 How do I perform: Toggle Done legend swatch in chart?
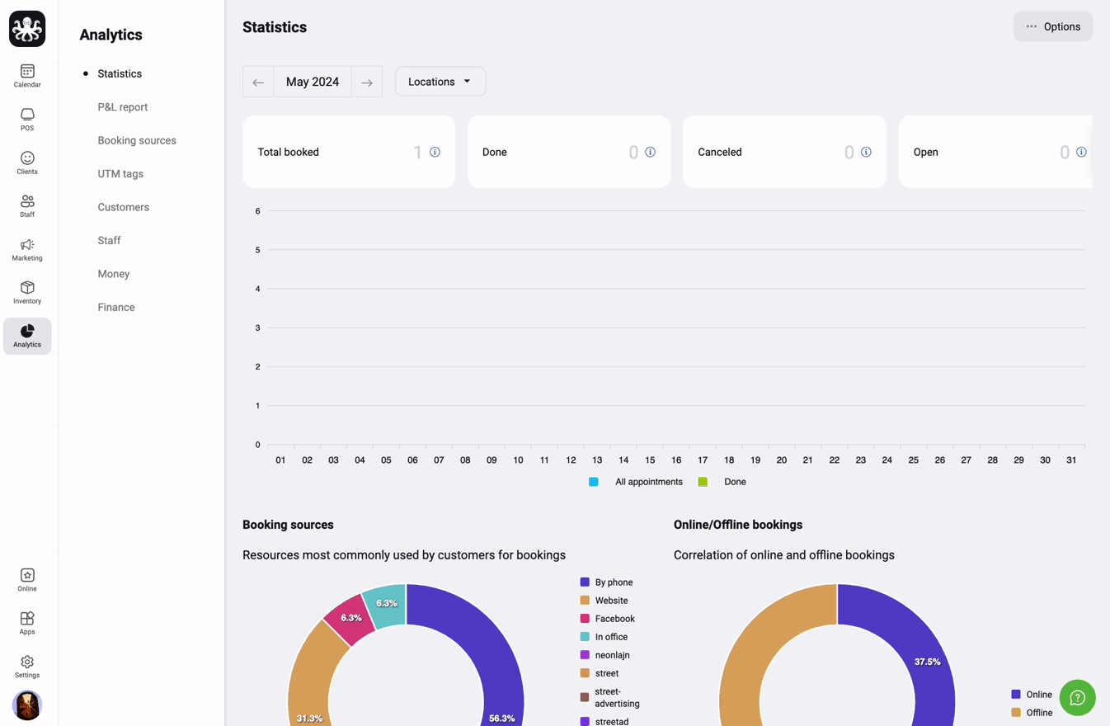point(703,482)
